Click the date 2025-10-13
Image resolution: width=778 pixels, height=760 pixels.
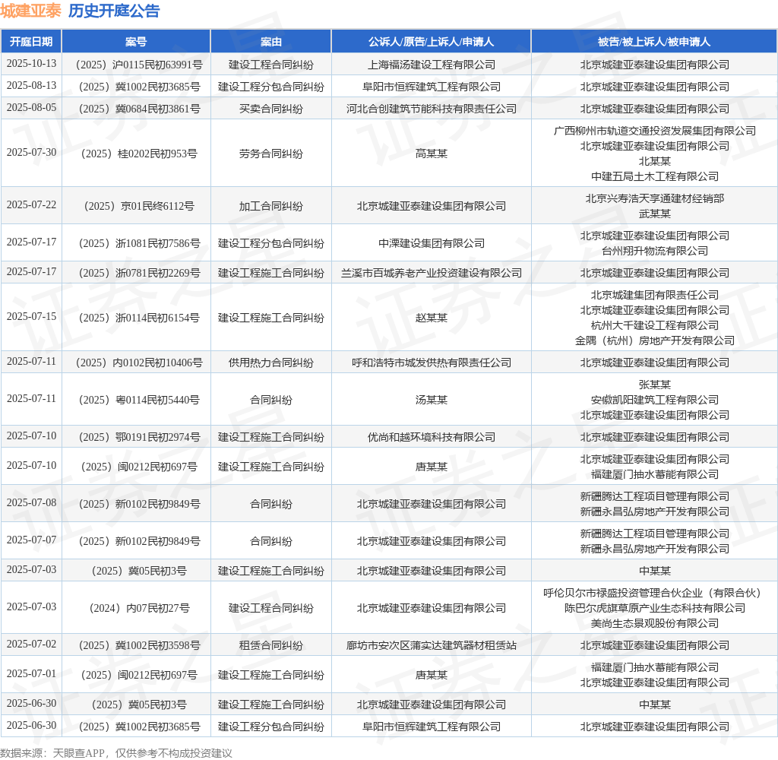pyautogui.click(x=31, y=64)
